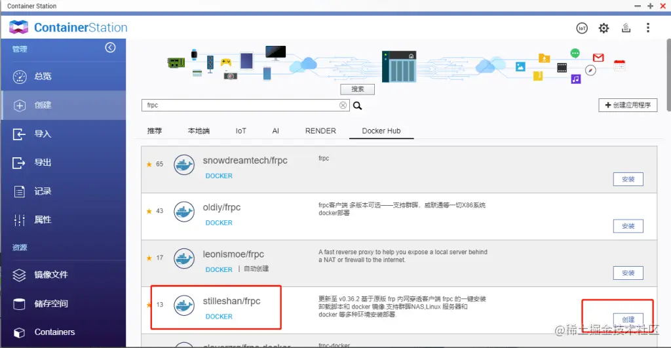Open the three-dot more options menu
This screenshot has width=671, height=348.
tap(648, 28)
